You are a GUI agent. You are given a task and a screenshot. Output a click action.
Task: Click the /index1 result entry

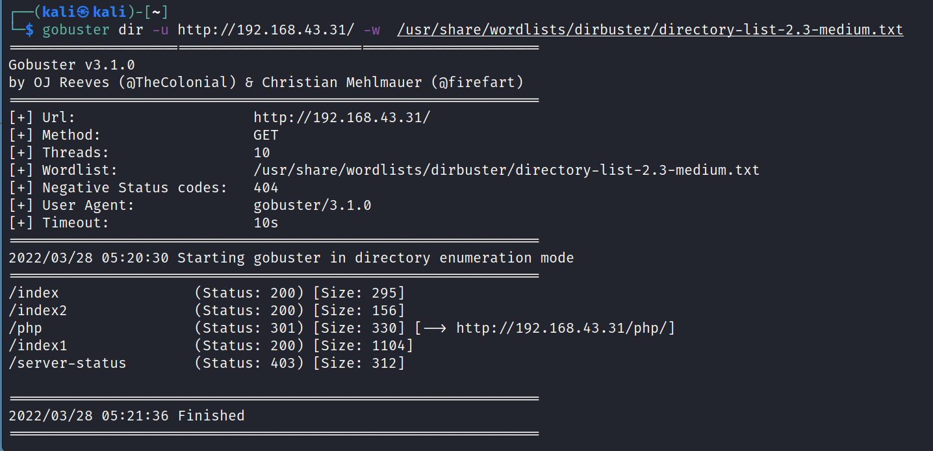point(38,346)
